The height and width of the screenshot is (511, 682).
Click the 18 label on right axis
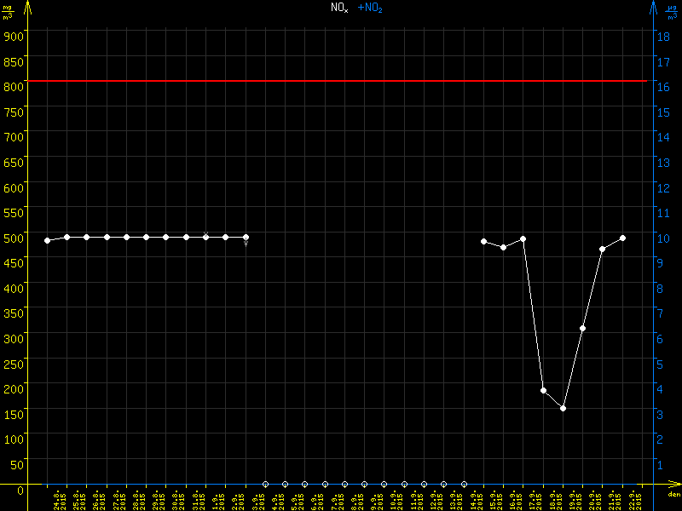pos(662,36)
